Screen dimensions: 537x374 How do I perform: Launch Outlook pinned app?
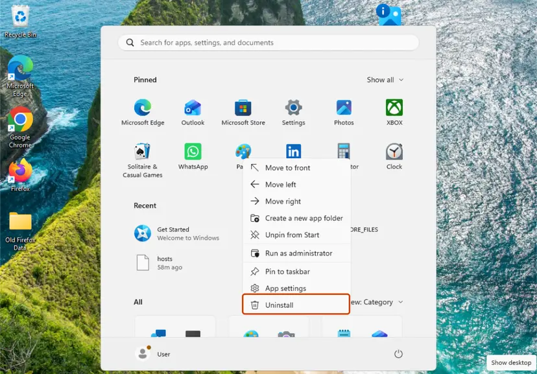pyautogui.click(x=193, y=112)
